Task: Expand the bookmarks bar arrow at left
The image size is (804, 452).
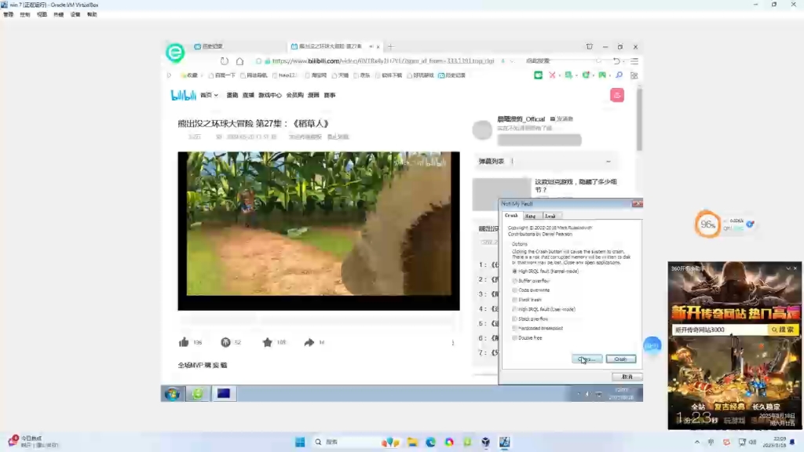Action: pos(170,75)
